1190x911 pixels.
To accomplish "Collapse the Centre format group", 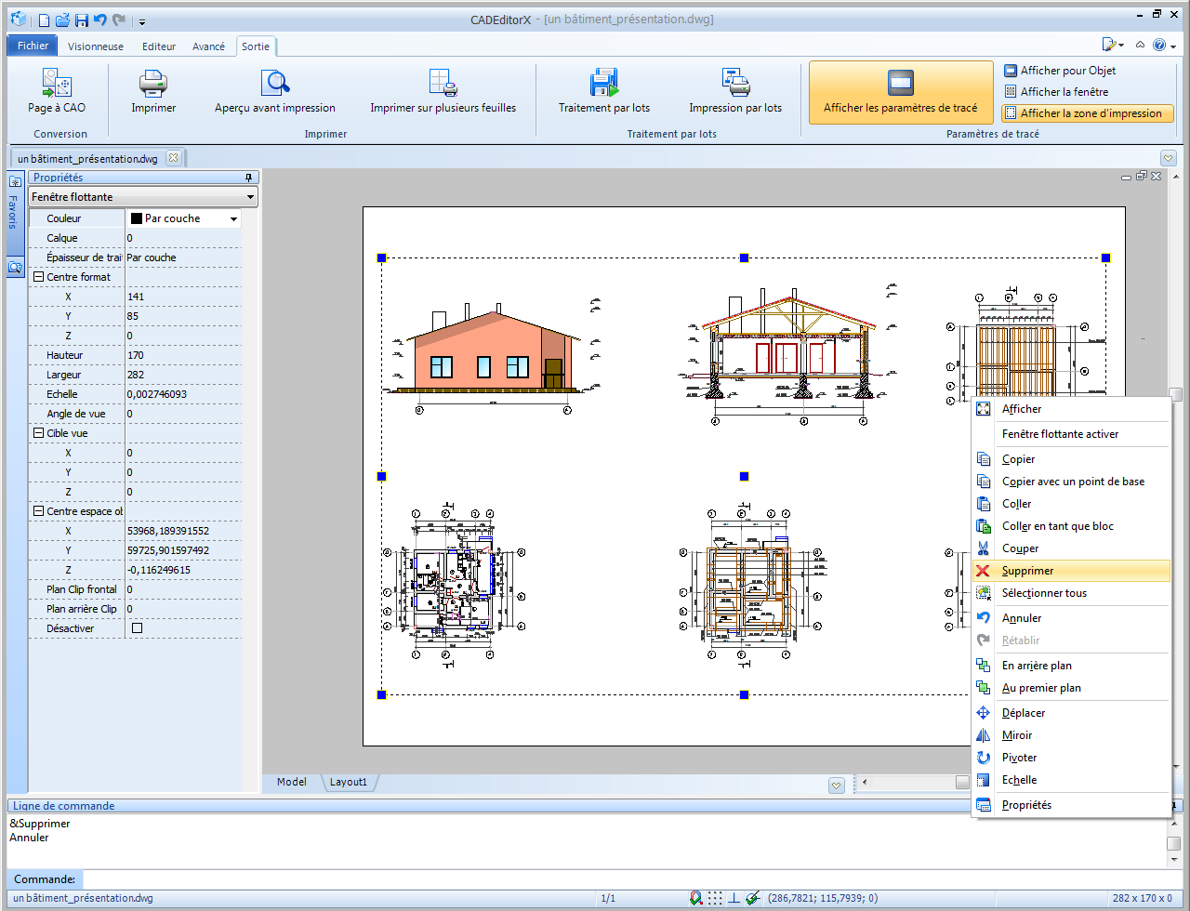I will point(39,277).
